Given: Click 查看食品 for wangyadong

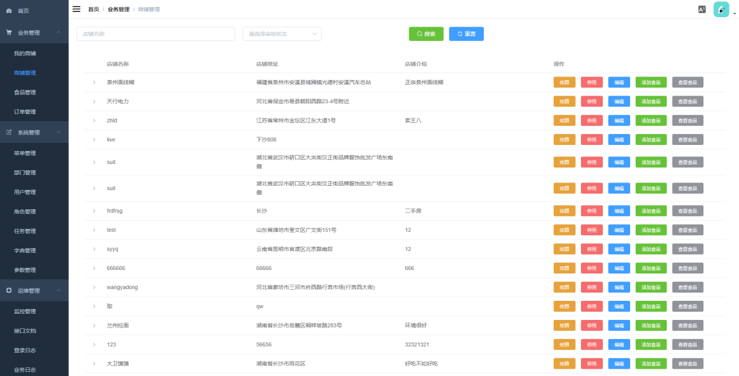Looking at the screenshot, I should tap(688, 288).
